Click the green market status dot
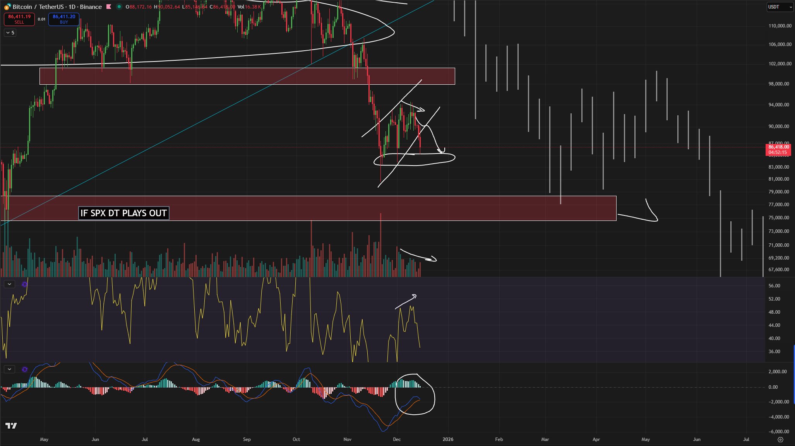795x446 pixels. point(119,7)
